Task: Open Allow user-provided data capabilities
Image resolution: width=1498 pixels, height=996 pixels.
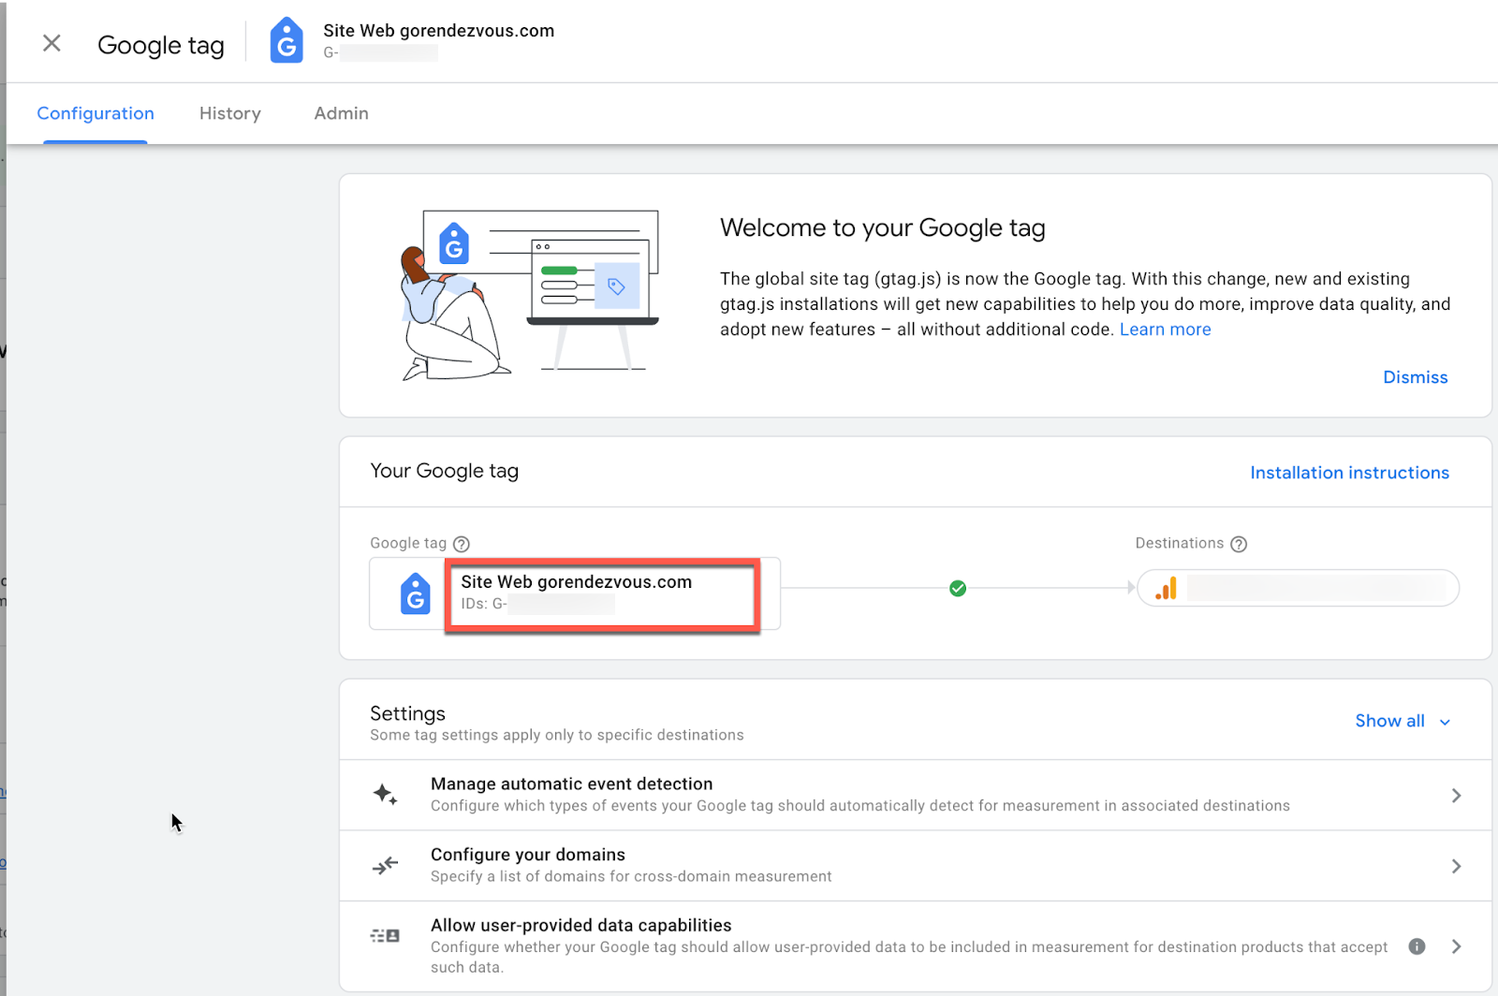Action: (x=915, y=946)
